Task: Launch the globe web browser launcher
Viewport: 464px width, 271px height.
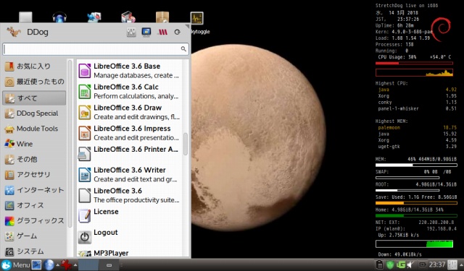Action: 49,264
